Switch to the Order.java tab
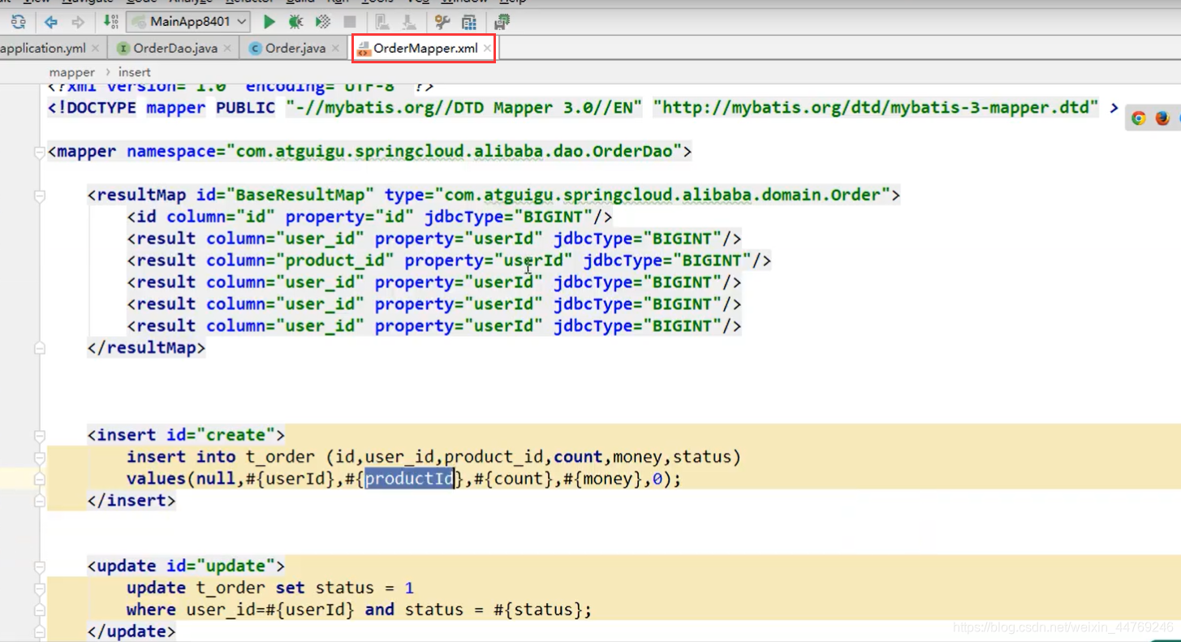 pos(295,48)
